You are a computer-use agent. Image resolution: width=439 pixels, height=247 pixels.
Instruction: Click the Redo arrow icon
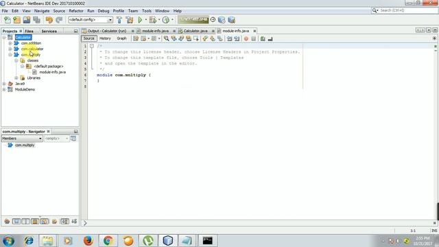coord(59,20)
